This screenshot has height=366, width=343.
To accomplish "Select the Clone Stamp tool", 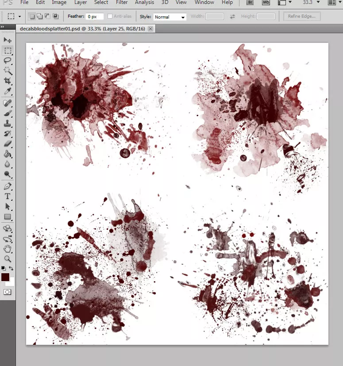I will (x=8, y=123).
